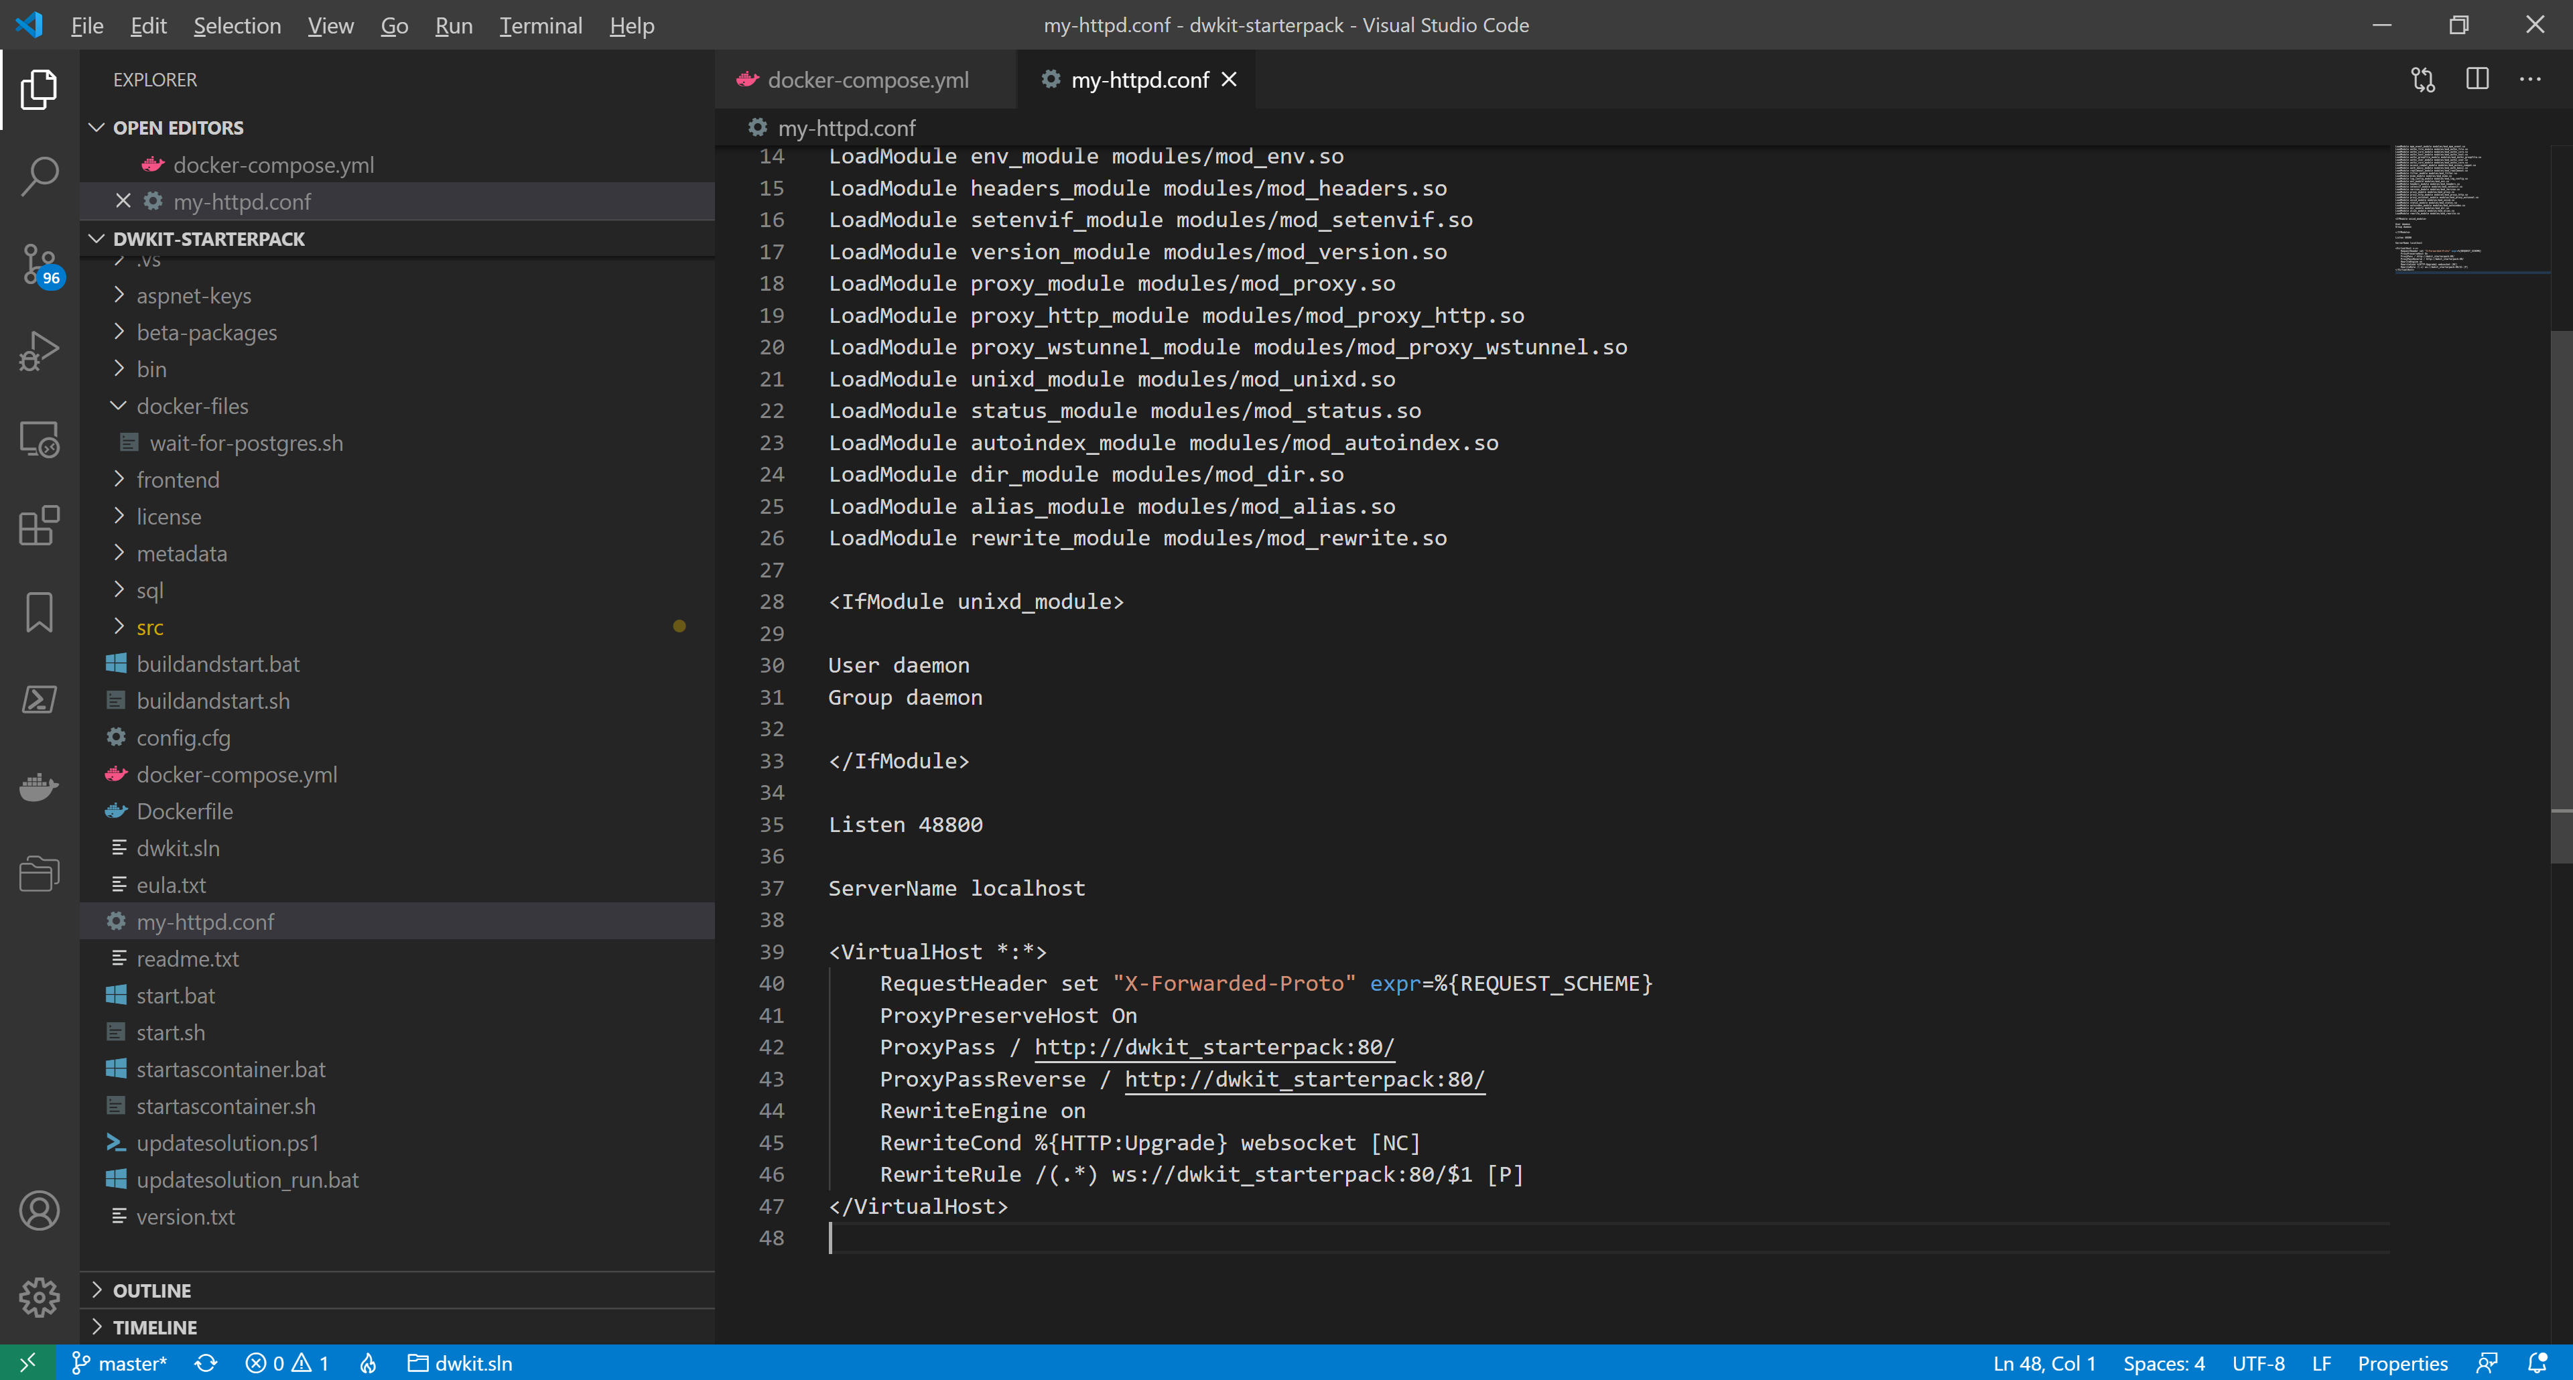Open the Extensions view
This screenshot has width=2573, height=1380.
pyautogui.click(x=39, y=525)
